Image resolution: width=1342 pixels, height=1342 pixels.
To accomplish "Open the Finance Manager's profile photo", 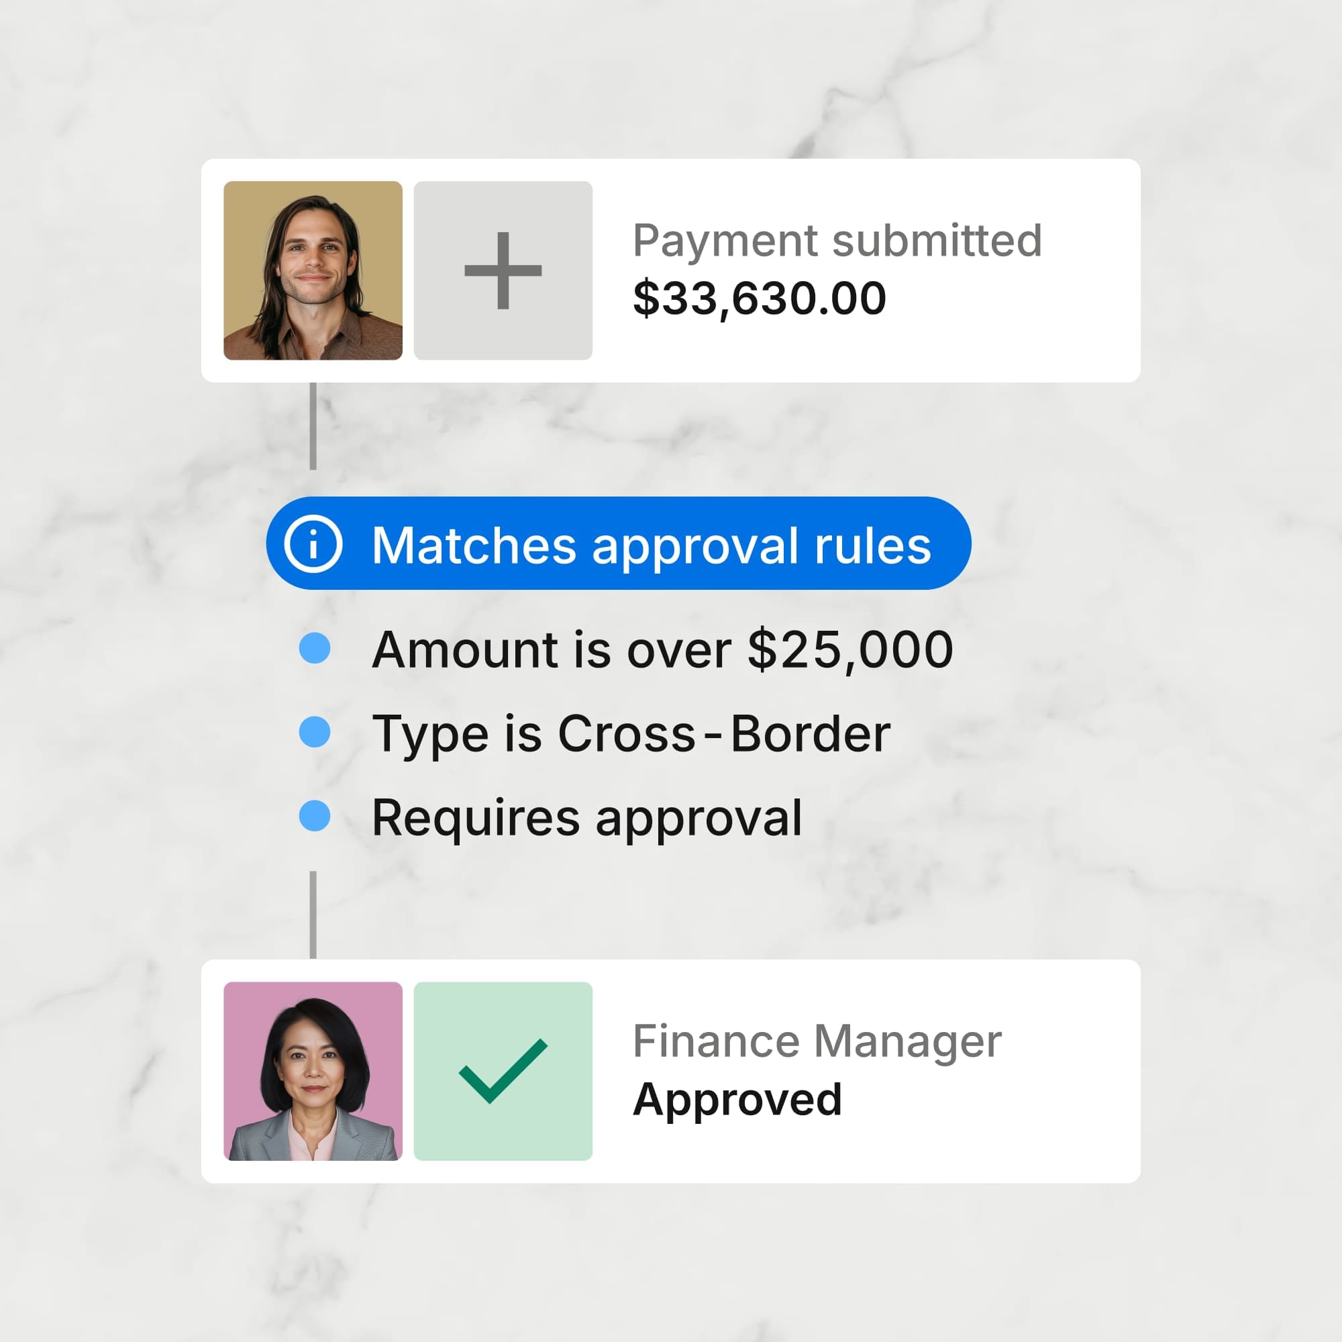I will [x=313, y=1070].
